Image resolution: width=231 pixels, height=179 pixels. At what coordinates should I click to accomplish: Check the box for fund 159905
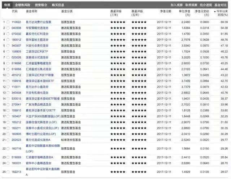[8, 52]
